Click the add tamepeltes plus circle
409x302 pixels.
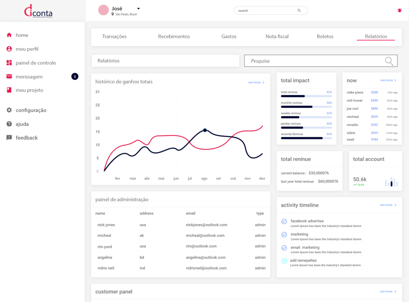point(284,261)
